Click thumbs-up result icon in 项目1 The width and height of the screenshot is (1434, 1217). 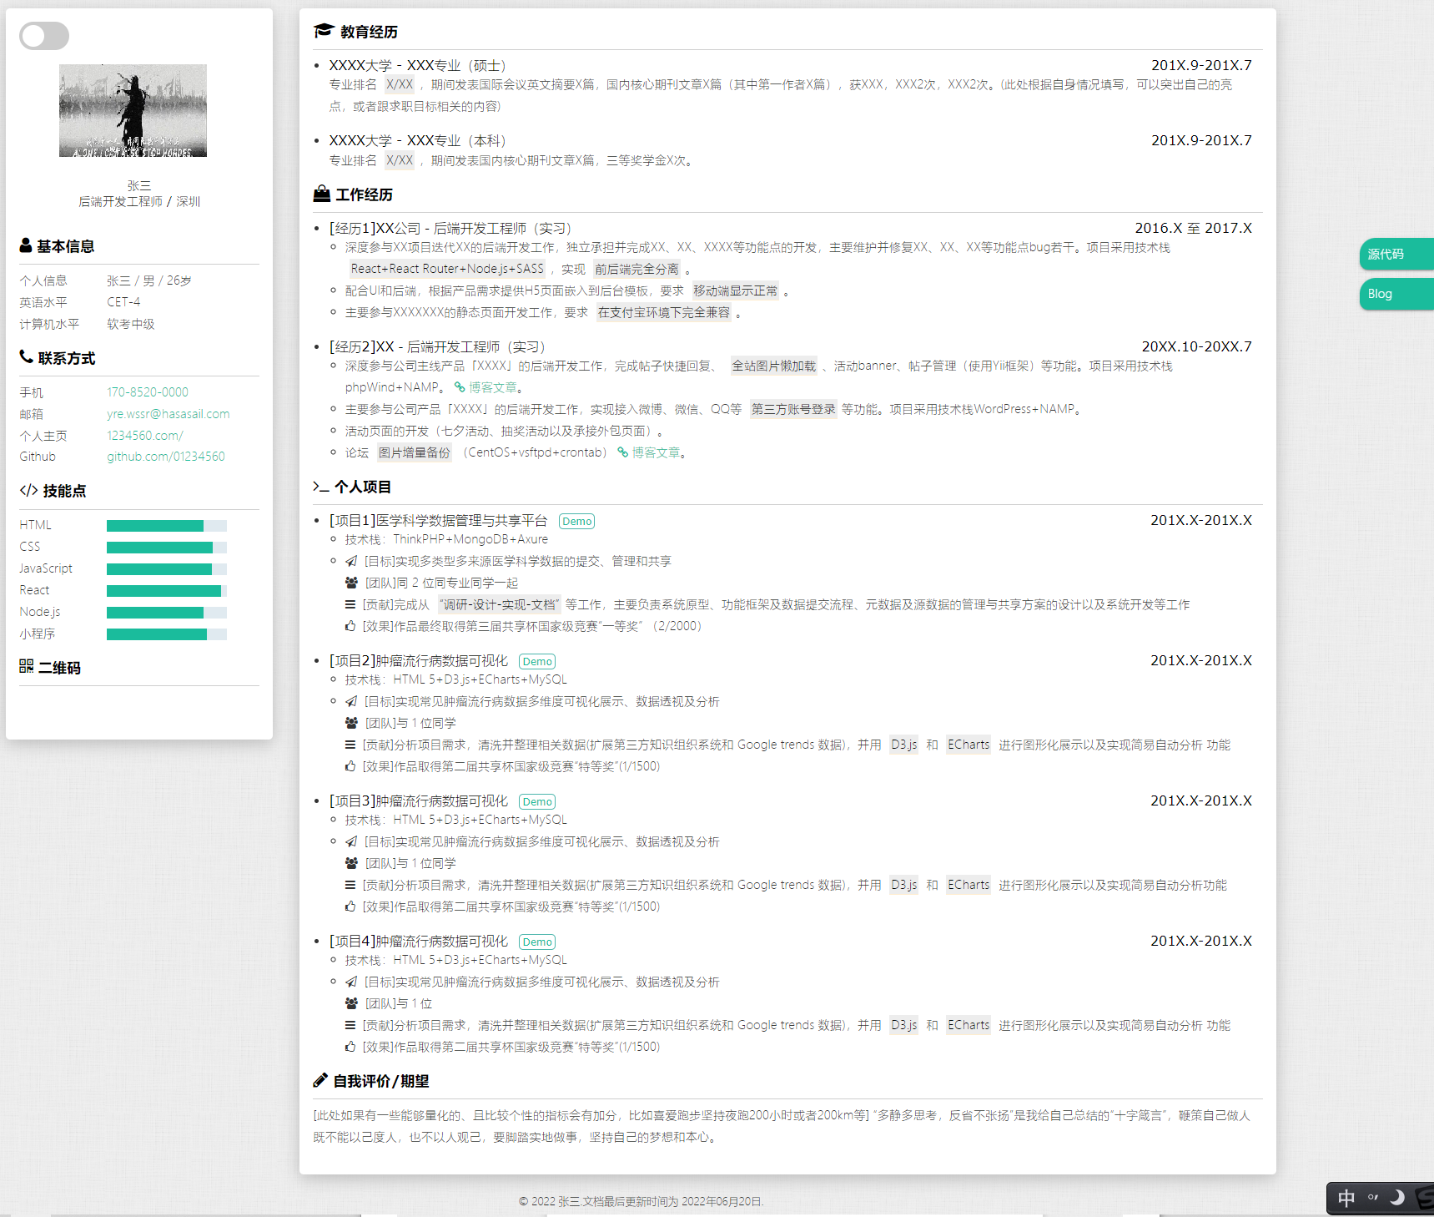(x=350, y=626)
